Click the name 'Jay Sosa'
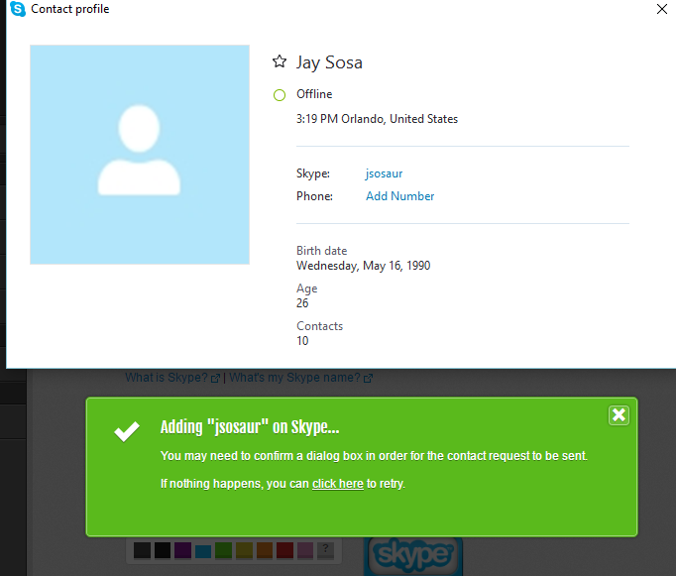This screenshot has height=576, width=676. click(329, 62)
